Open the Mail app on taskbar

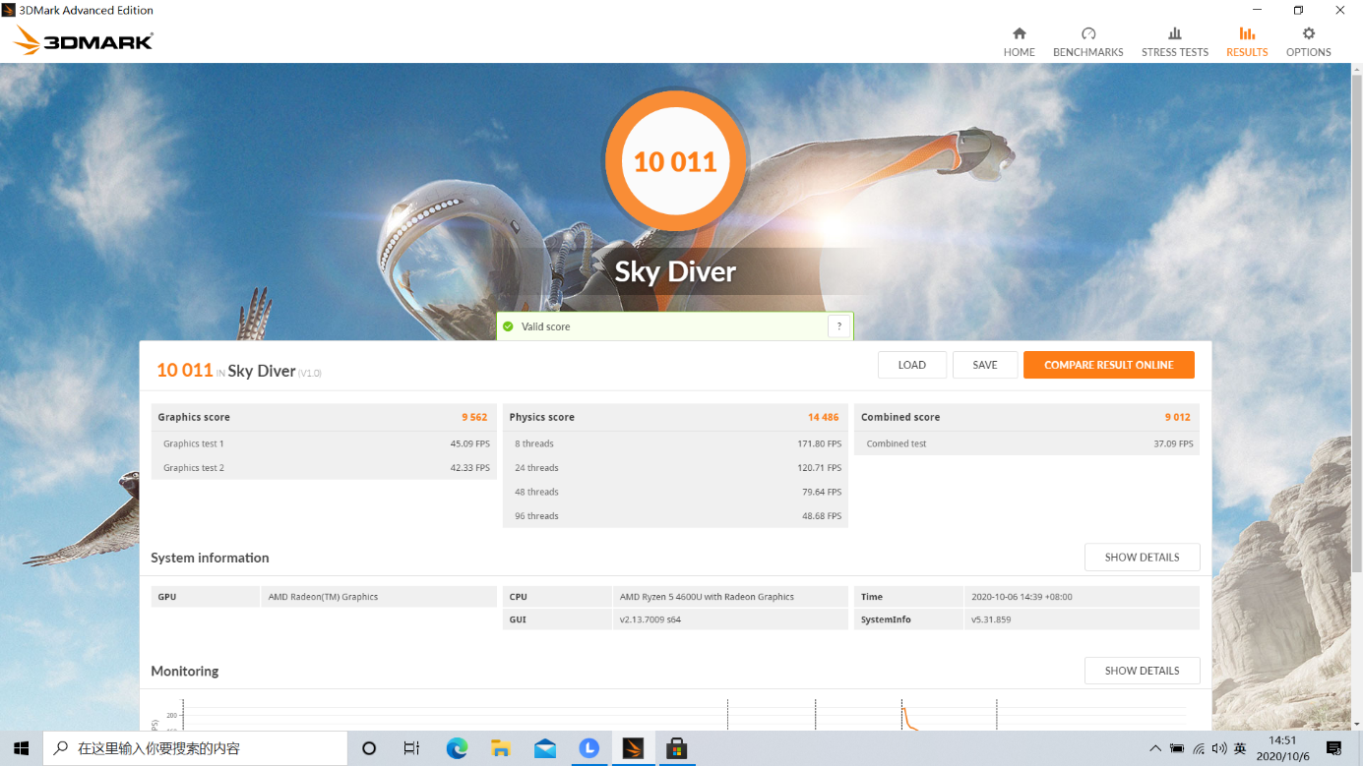545,748
